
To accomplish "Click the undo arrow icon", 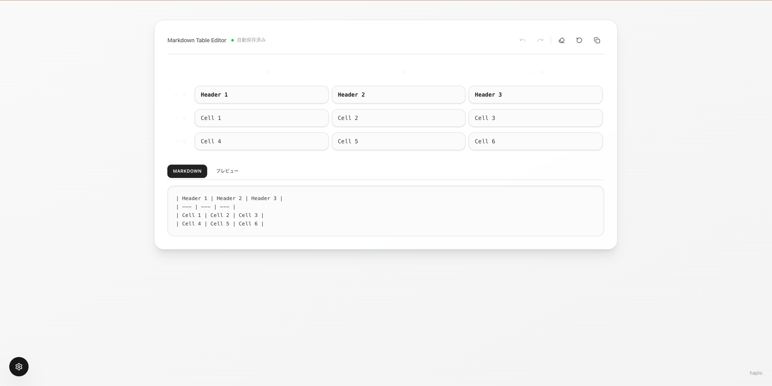I will 522,40.
